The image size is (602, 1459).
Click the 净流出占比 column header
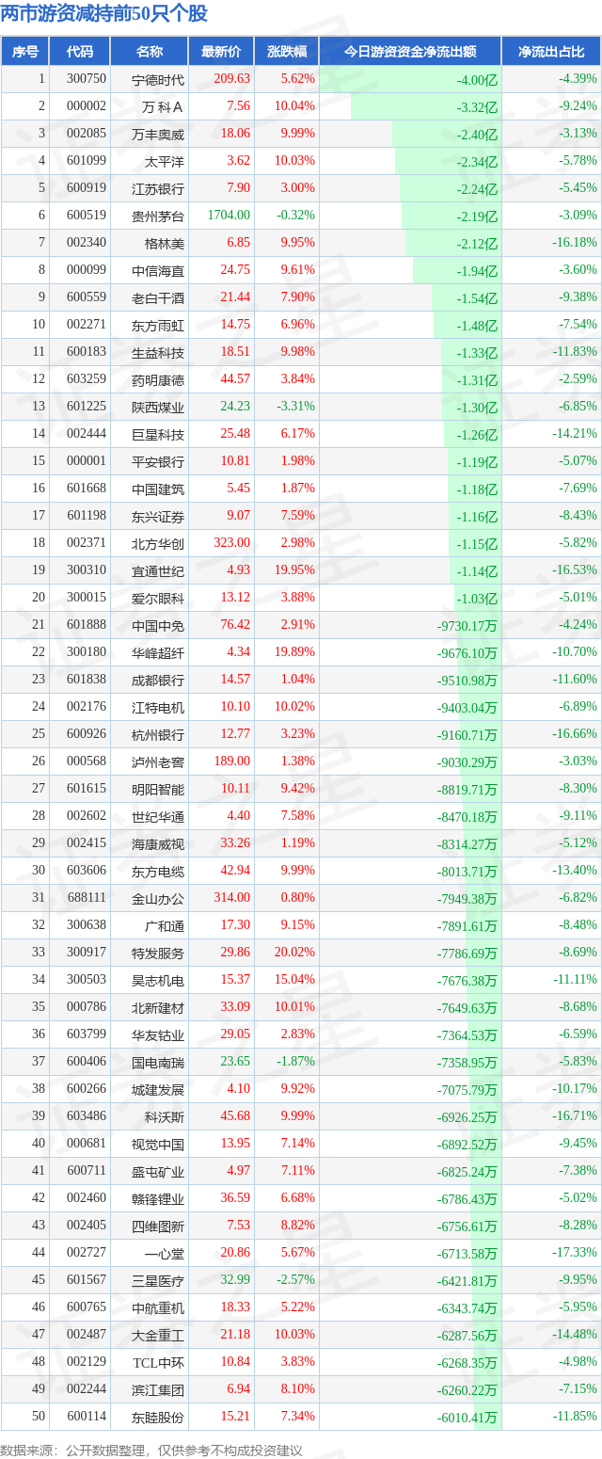tap(551, 52)
